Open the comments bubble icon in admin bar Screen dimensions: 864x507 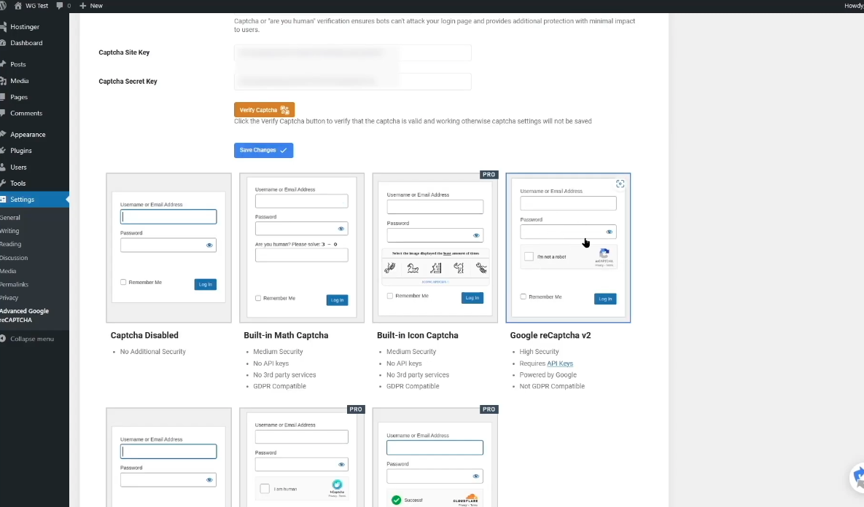pyautogui.click(x=60, y=6)
